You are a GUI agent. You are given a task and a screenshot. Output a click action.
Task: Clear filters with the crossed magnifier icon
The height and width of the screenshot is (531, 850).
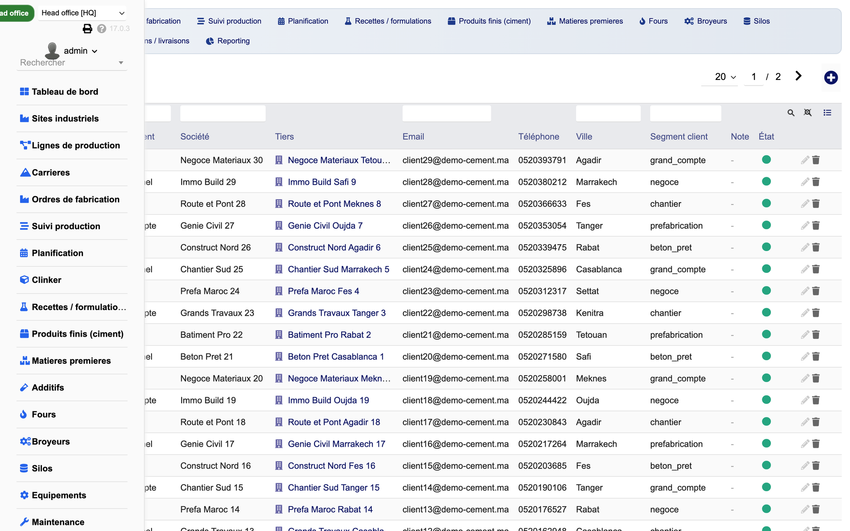click(808, 113)
